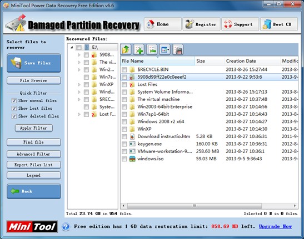Click the Advanced Filter button
The height and width of the screenshot is (239, 304).
pyautogui.click(x=34, y=154)
